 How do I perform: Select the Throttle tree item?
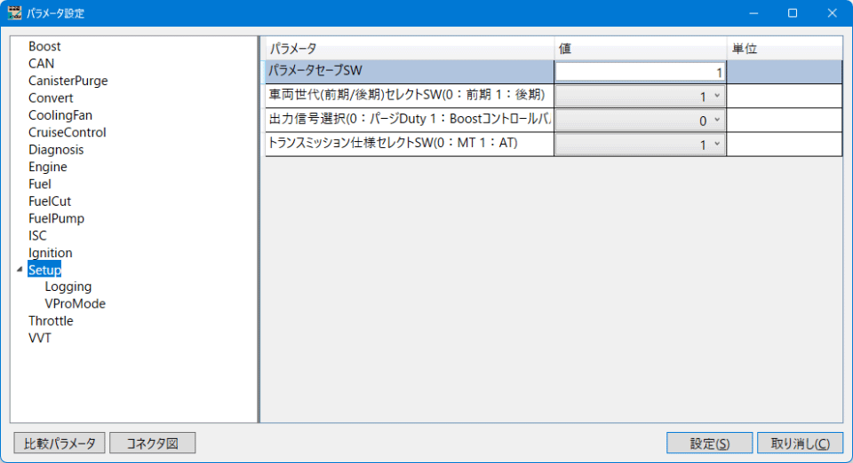(51, 321)
